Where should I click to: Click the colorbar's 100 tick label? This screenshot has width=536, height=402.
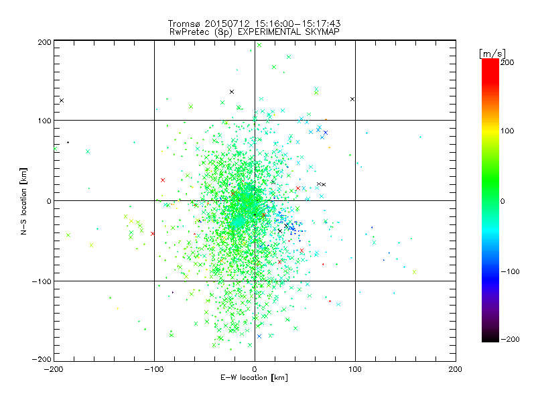click(x=507, y=131)
